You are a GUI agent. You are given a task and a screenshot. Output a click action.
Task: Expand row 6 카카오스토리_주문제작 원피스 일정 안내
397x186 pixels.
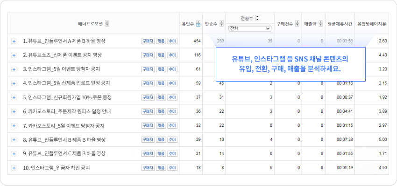14,111
